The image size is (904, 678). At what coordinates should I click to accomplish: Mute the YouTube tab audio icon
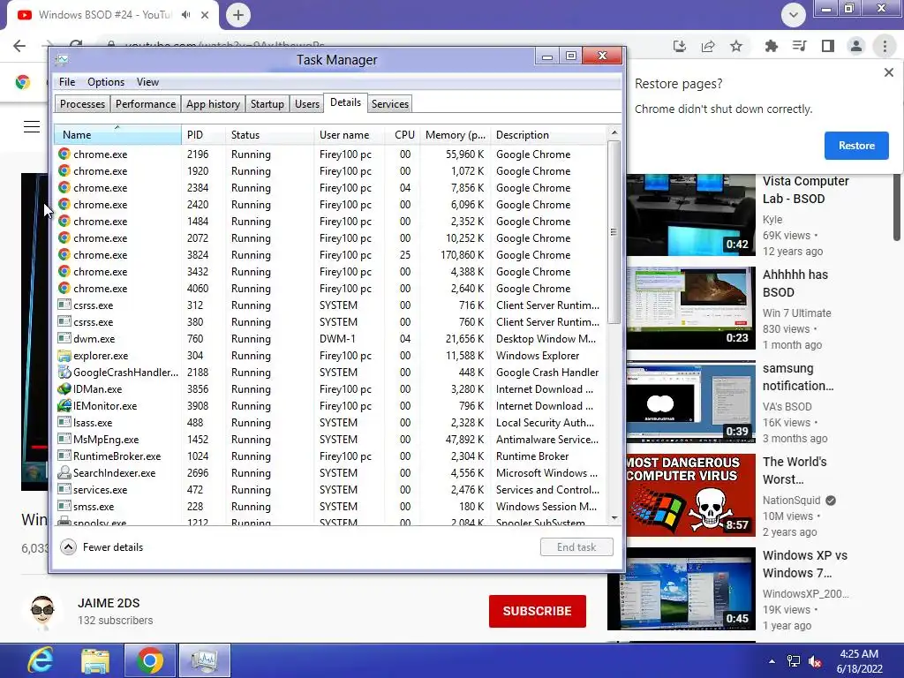coord(185,15)
